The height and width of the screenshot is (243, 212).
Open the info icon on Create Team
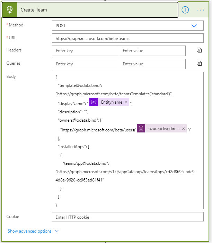(185, 10)
